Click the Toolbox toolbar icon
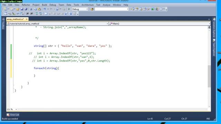221x124 pixels. point(149,9)
